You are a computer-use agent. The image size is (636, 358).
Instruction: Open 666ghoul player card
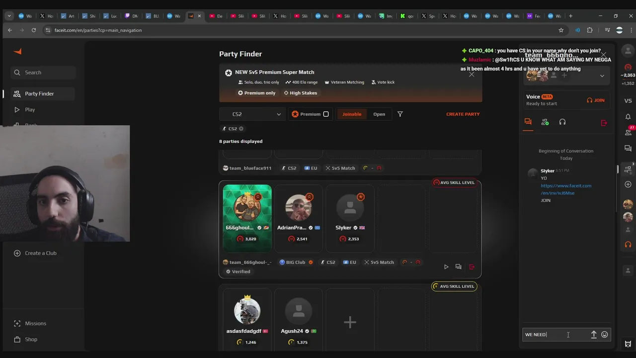pos(247,218)
